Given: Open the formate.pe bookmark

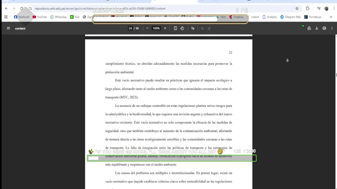Looking at the screenshot, I should 313,17.
